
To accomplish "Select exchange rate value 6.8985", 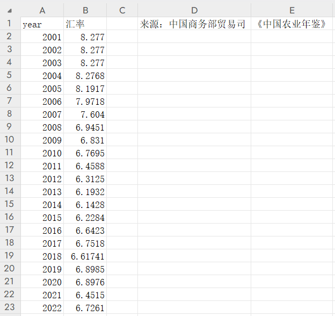I will coord(85,269).
